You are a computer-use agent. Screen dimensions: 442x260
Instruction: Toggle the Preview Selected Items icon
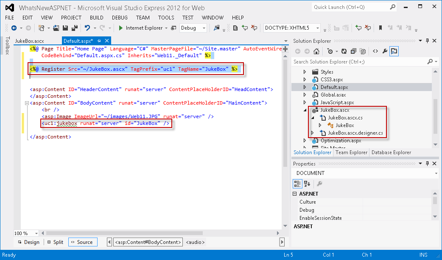[394, 51]
